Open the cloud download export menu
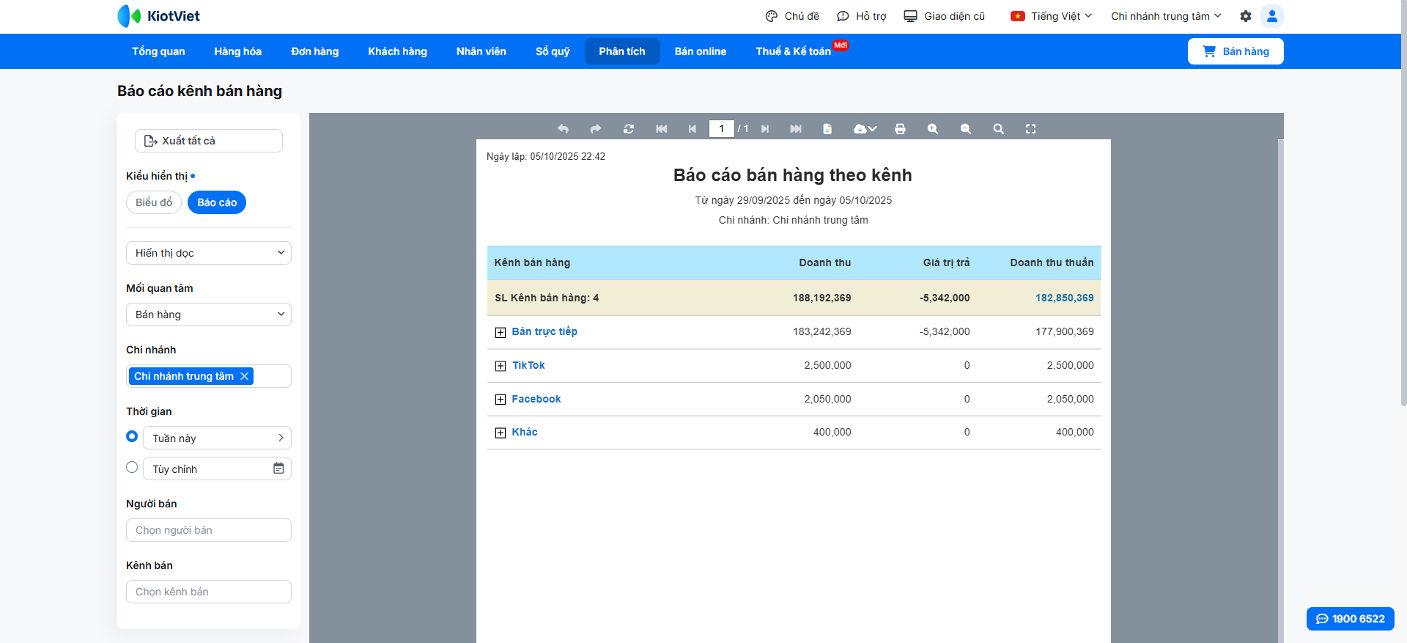This screenshot has width=1407, height=643. 865,129
